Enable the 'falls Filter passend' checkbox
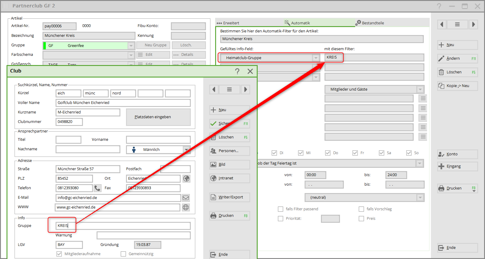 pyautogui.click(x=281, y=209)
